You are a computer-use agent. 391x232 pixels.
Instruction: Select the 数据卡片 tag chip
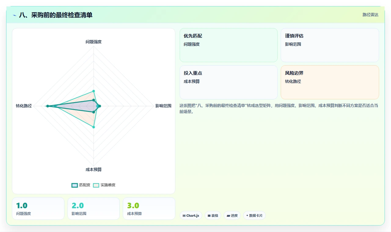(x=254, y=216)
